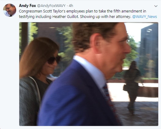
Task: Expand the tweet options chevron
Action: tap(156, 6)
